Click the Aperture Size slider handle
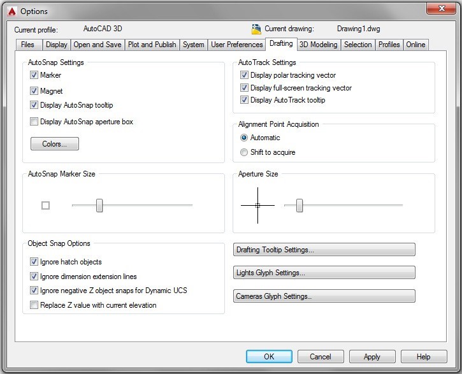This screenshot has width=462, height=374. (300, 205)
